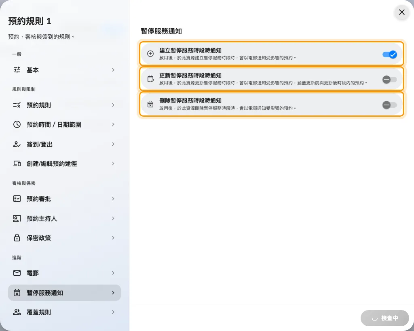Click the 規則與限制 group label
Viewport: 414px width, 331px height.
click(24, 89)
